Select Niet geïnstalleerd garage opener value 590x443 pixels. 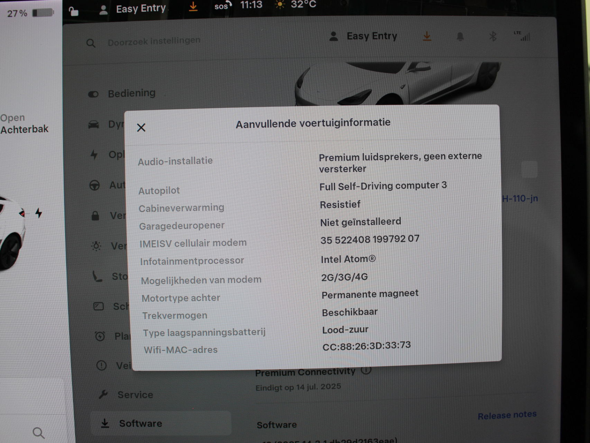tap(361, 222)
